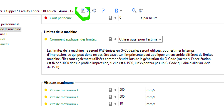
Task: Select the green 'lances' page in sidebar
Action: [4, 44]
